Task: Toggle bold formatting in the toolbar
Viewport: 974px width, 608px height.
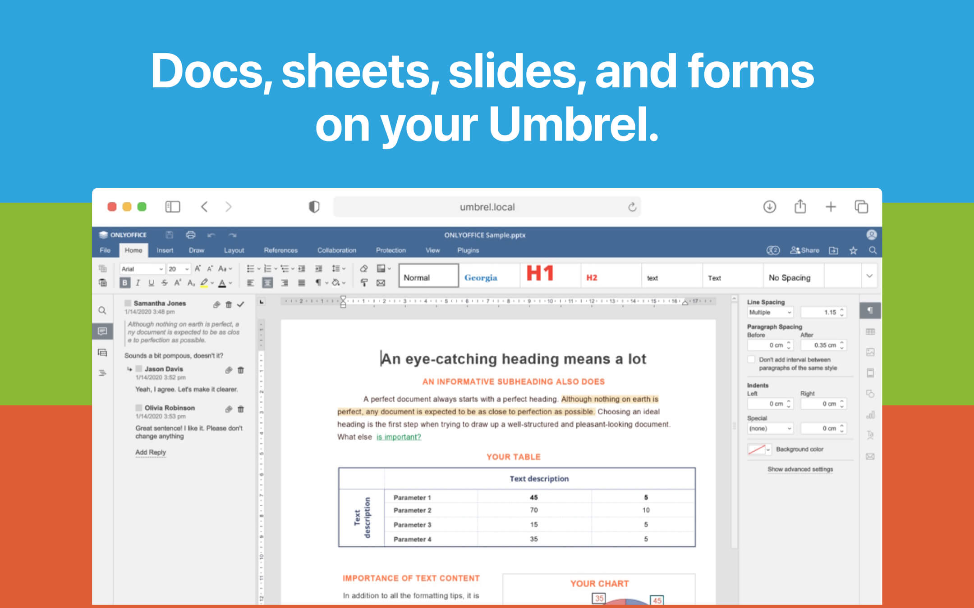Action: pyautogui.click(x=125, y=283)
